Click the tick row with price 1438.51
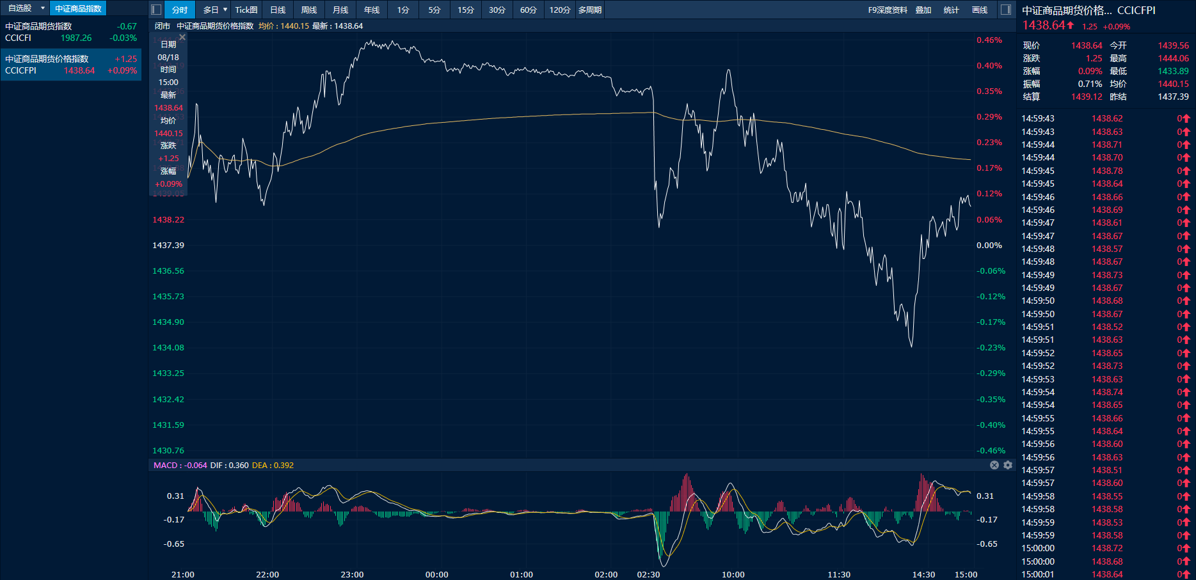Screen dimensions: 1196x580 point(1105,470)
